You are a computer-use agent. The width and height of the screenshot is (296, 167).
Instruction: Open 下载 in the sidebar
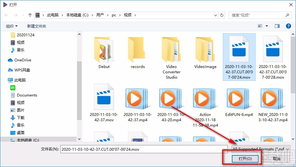(x=18, y=117)
